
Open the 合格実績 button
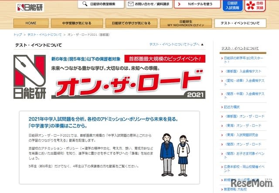tap(255, 6)
